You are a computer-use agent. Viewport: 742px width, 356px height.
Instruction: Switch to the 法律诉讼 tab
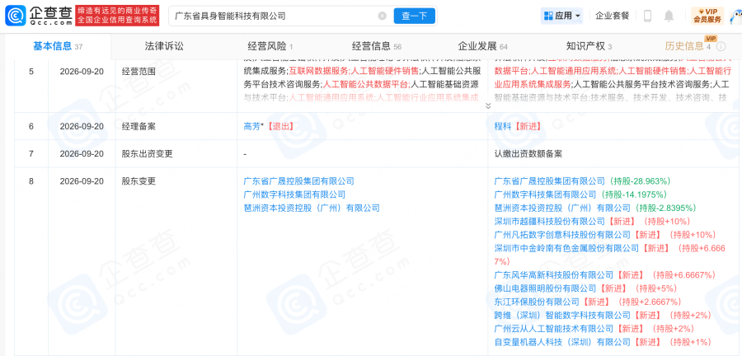(164, 46)
